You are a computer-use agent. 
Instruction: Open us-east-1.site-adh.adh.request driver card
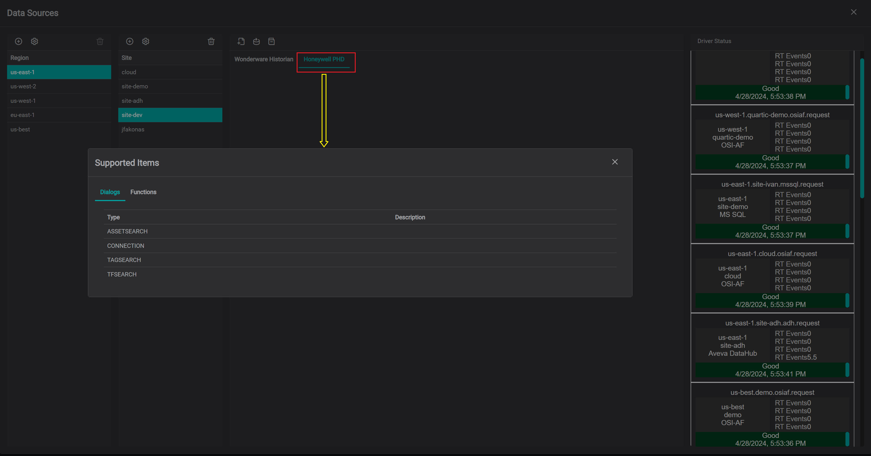(772, 348)
